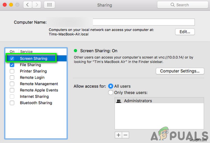Enable the Remote Apple Events checkbox

[x=12, y=90]
